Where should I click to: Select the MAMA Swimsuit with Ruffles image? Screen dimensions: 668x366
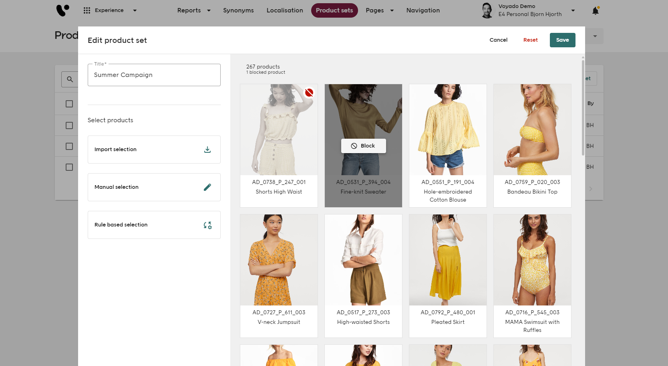click(532, 260)
